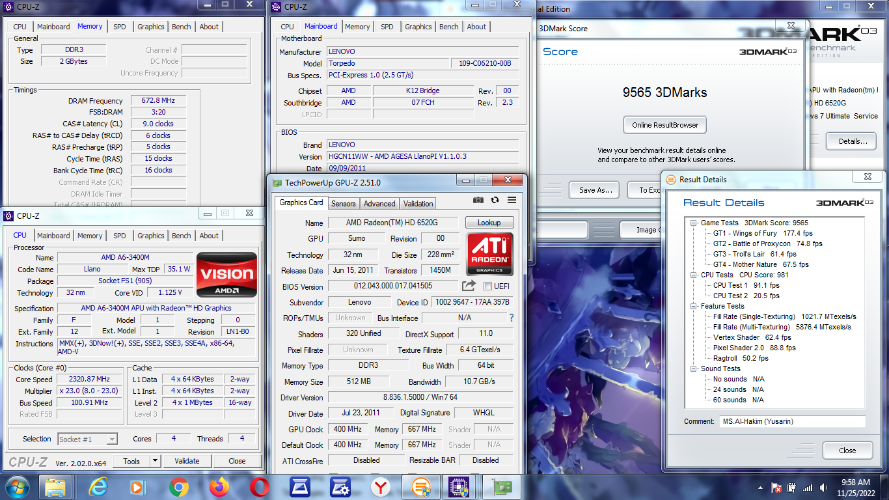Viewport: 889px width, 500px height.
Task: Open Graphics tab in CPU-Z processor window
Action: pyautogui.click(x=151, y=236)
